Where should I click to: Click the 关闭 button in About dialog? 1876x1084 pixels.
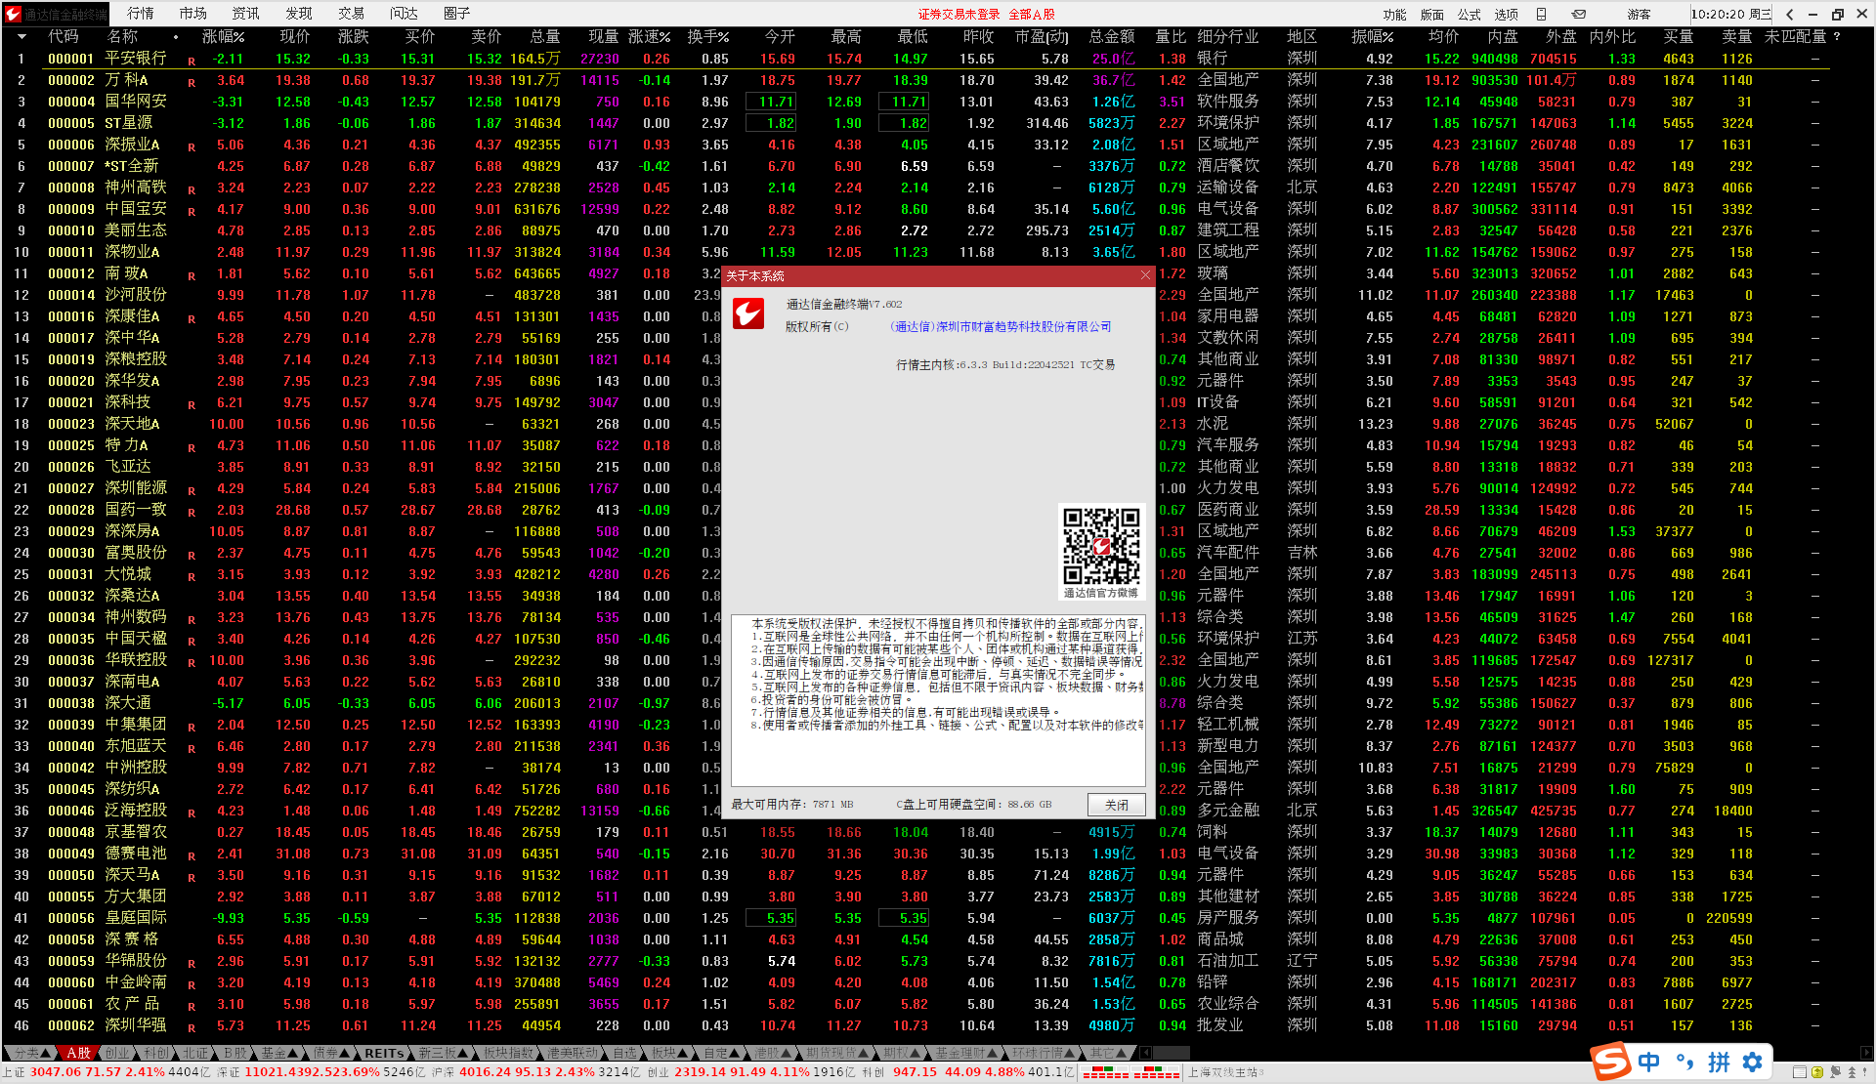click(x=1116, y=805)
